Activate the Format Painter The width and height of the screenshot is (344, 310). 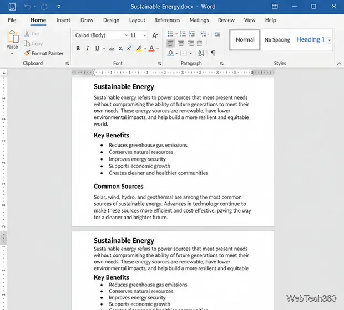point(44,53)
